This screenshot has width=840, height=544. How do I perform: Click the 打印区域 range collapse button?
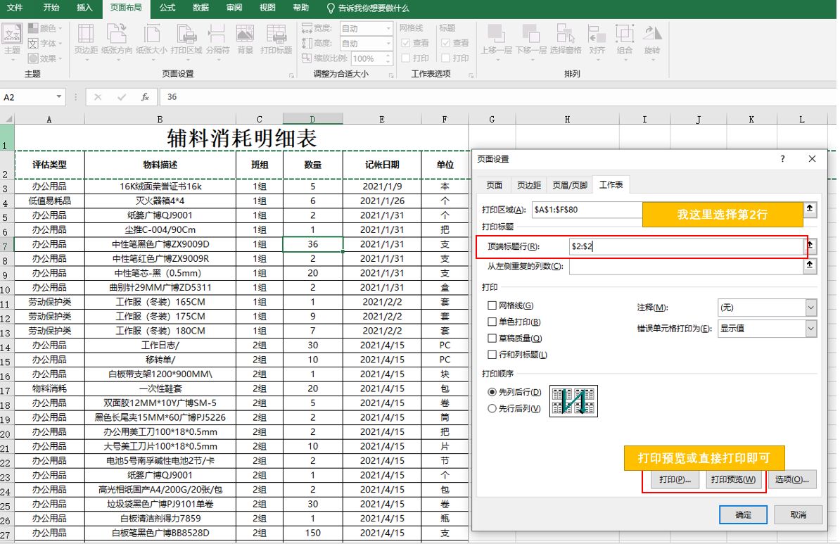[x=810, y=208]
